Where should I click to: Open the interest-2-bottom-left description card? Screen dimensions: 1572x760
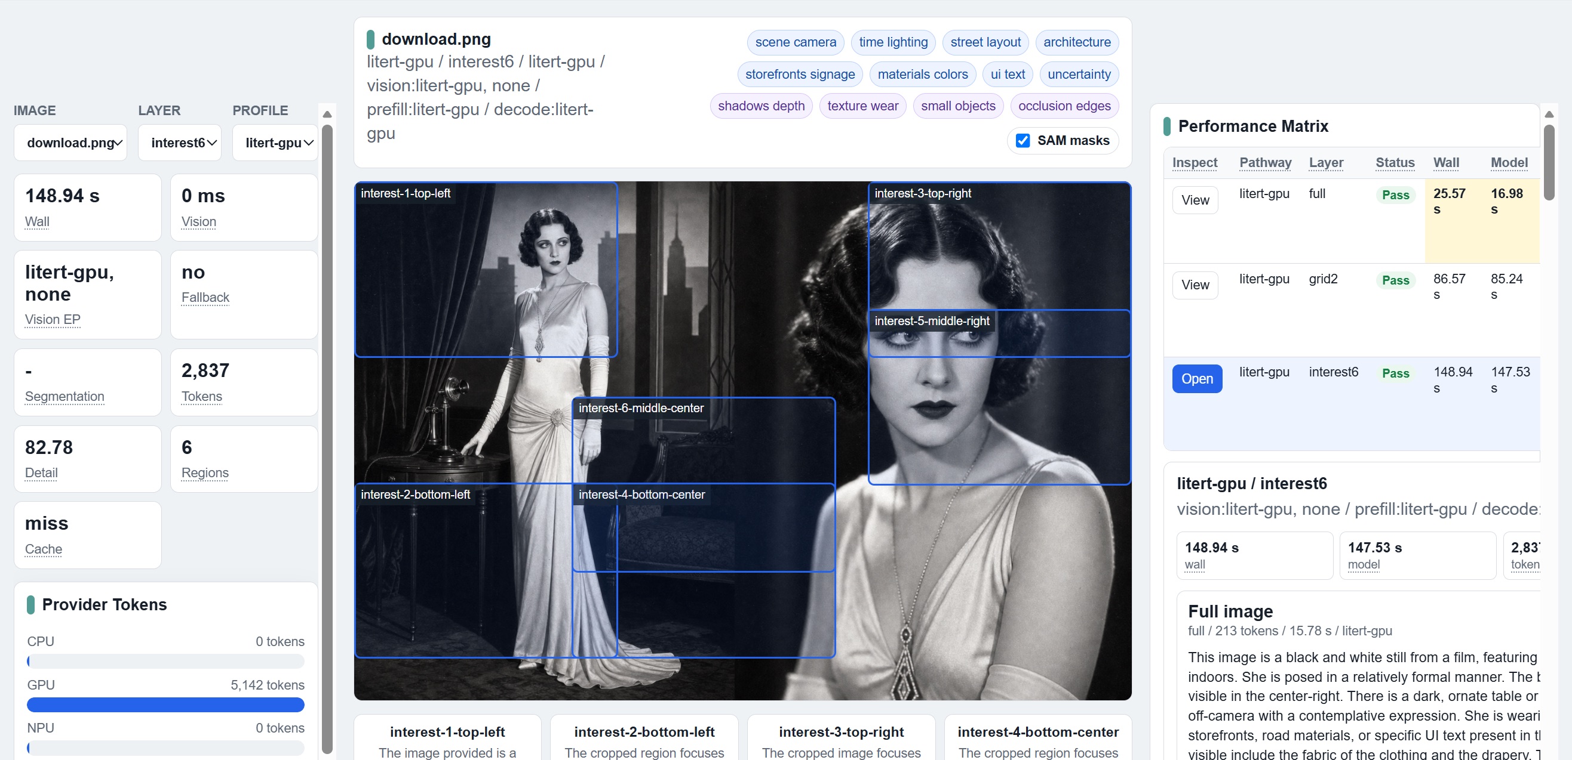[644, 737]
